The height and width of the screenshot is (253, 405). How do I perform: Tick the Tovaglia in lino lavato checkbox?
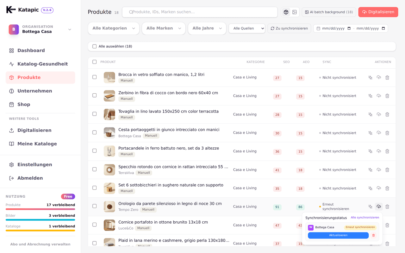(94, 114)
